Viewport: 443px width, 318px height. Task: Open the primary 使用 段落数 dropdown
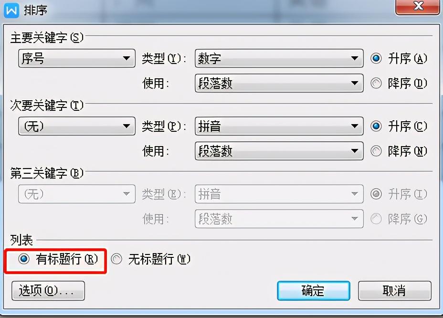(279, 83)
